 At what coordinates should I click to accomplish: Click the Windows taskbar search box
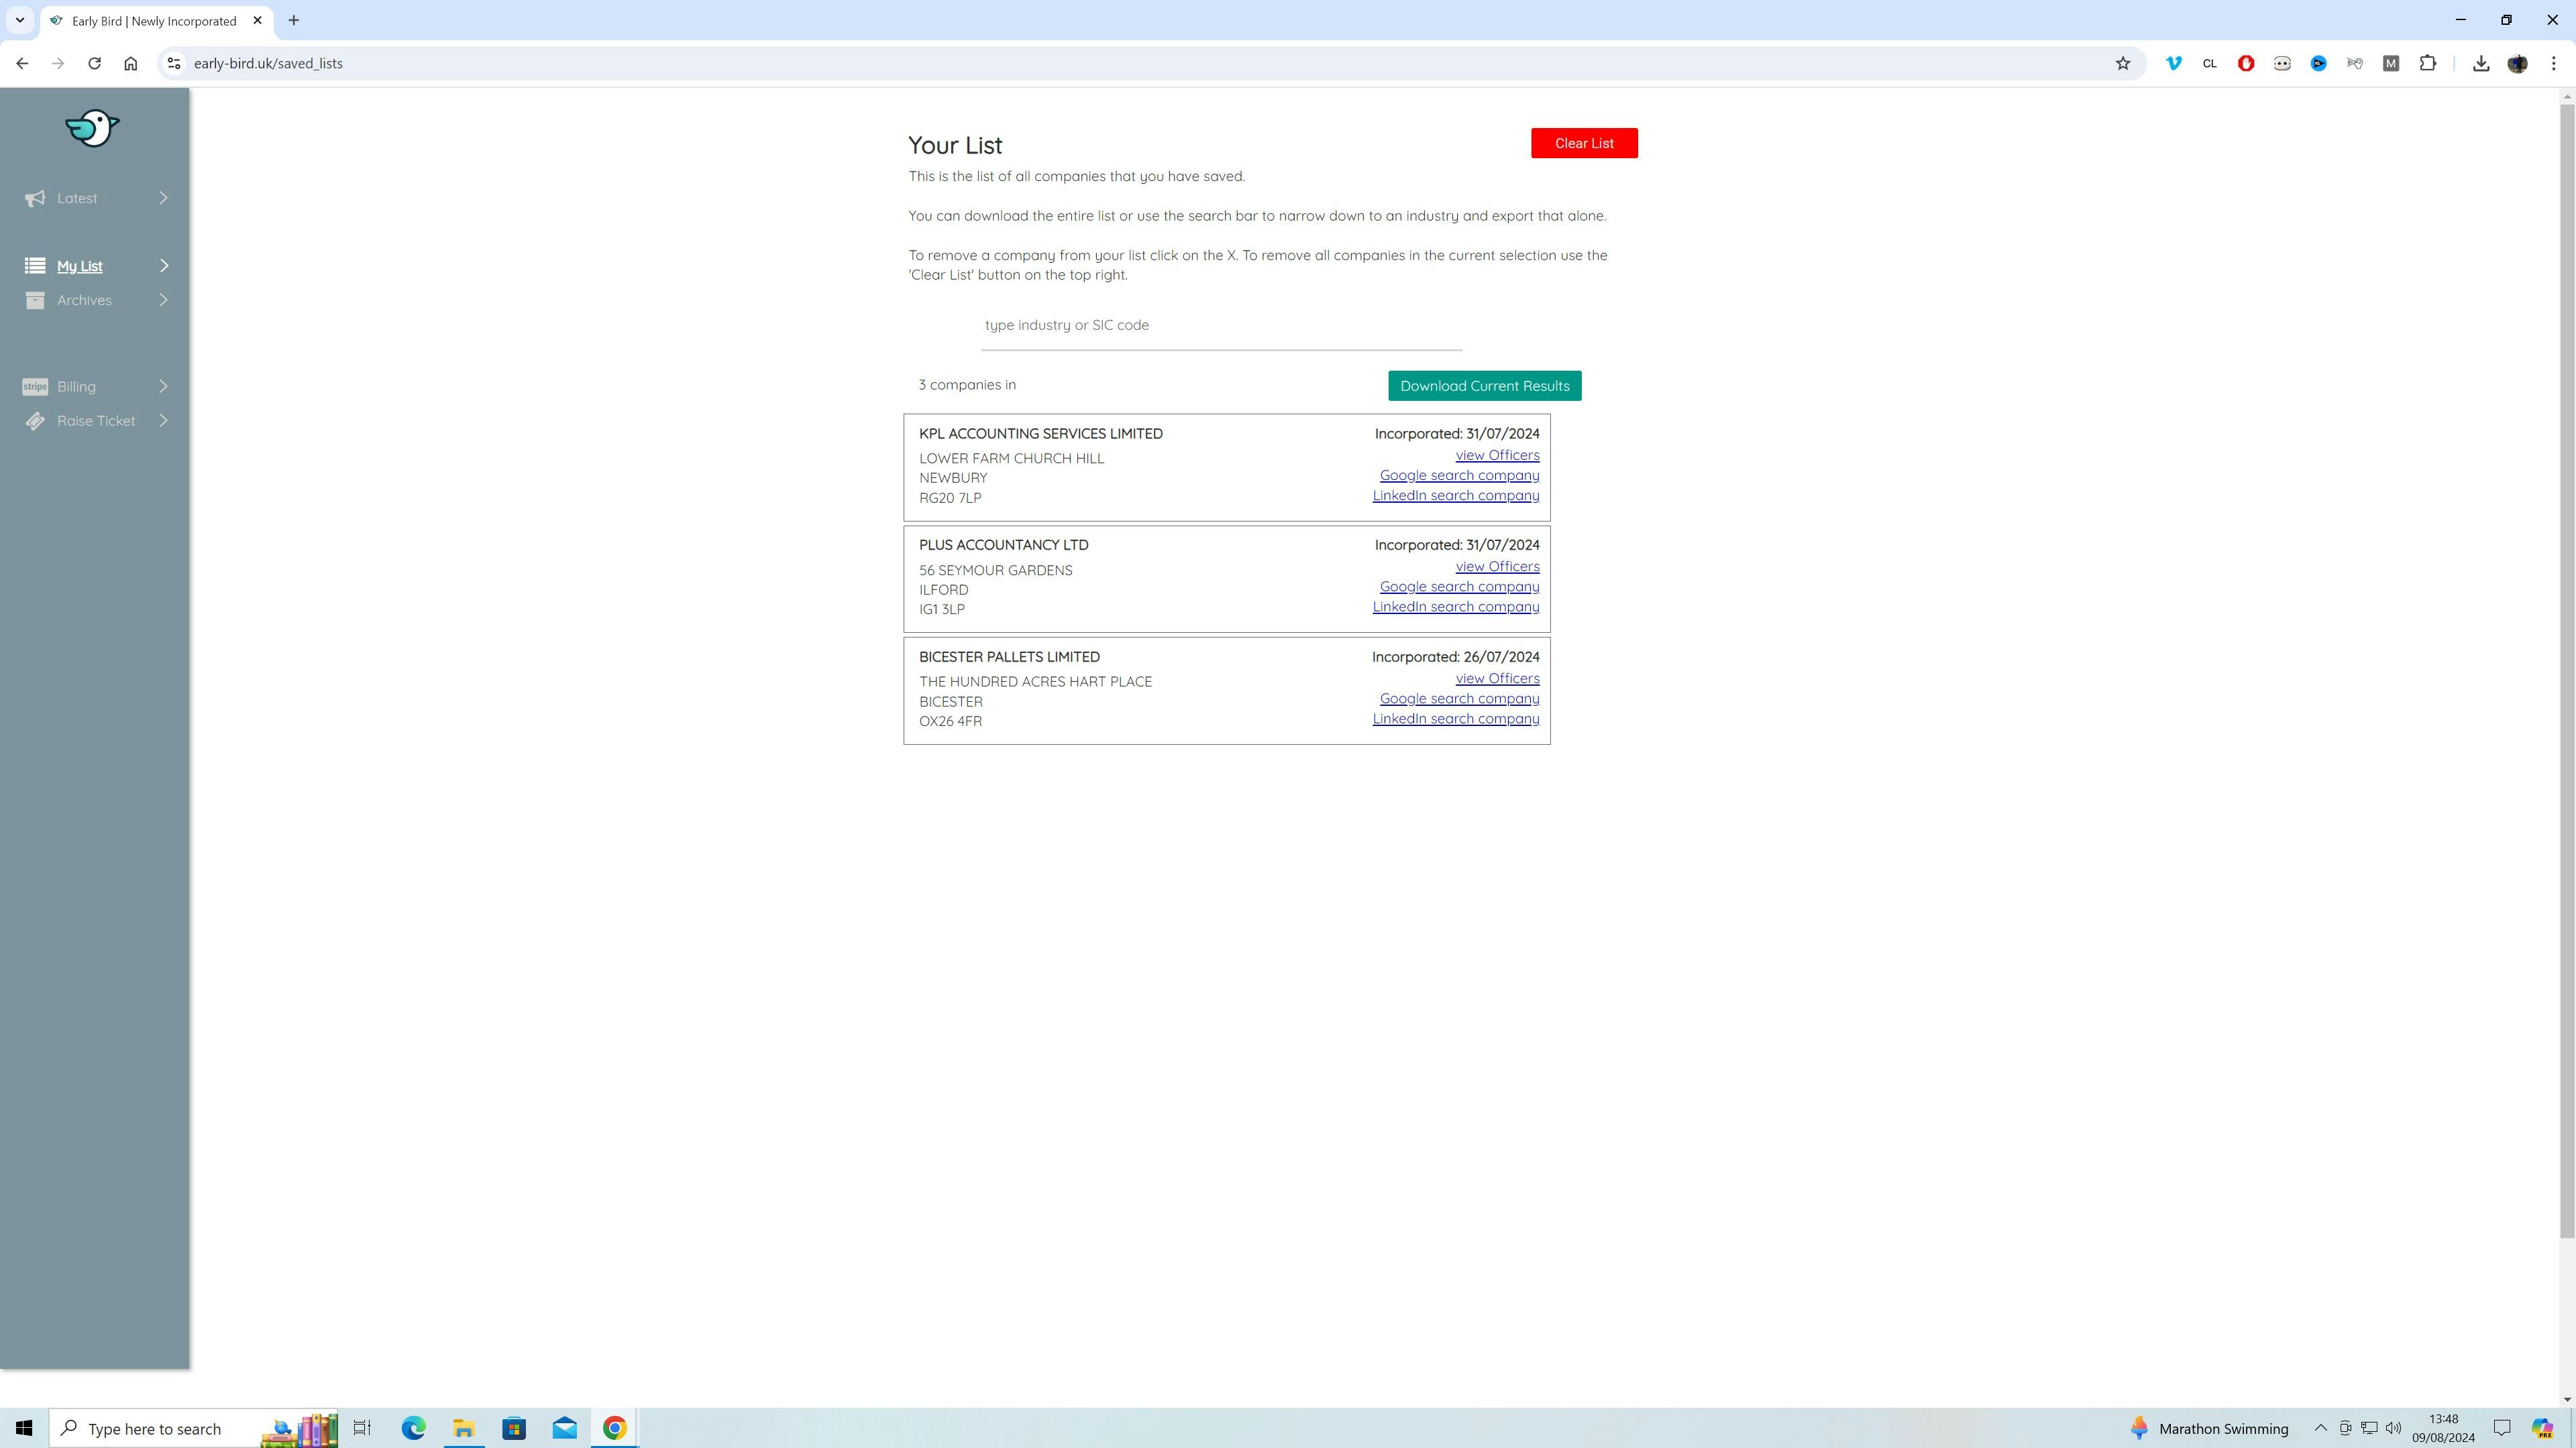tap(194, 1428)
